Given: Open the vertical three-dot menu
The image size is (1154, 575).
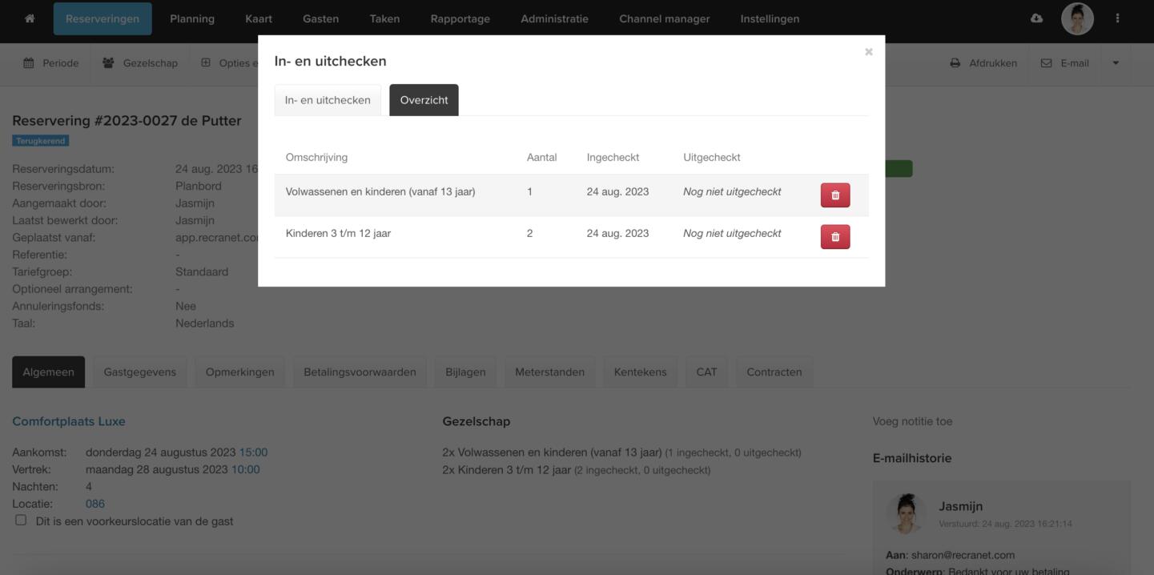Looking at the screenshot, I should 1117,19.
